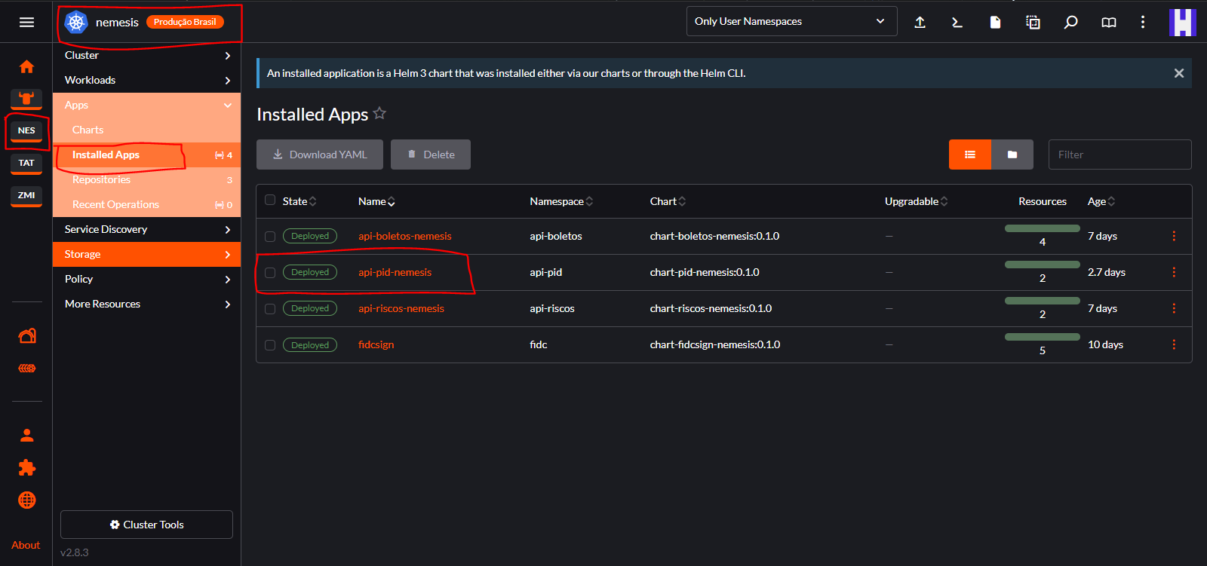The height and width of the screenshot is (566, 1207).
Task: Toggle the select-all checkbox in table header
Action: [270, 200]
